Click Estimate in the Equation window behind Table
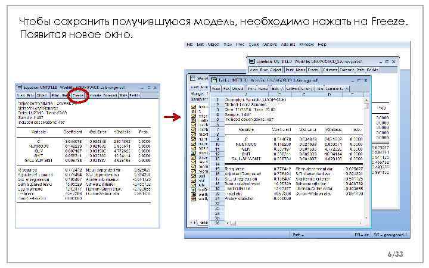 [x=330, y=70]
